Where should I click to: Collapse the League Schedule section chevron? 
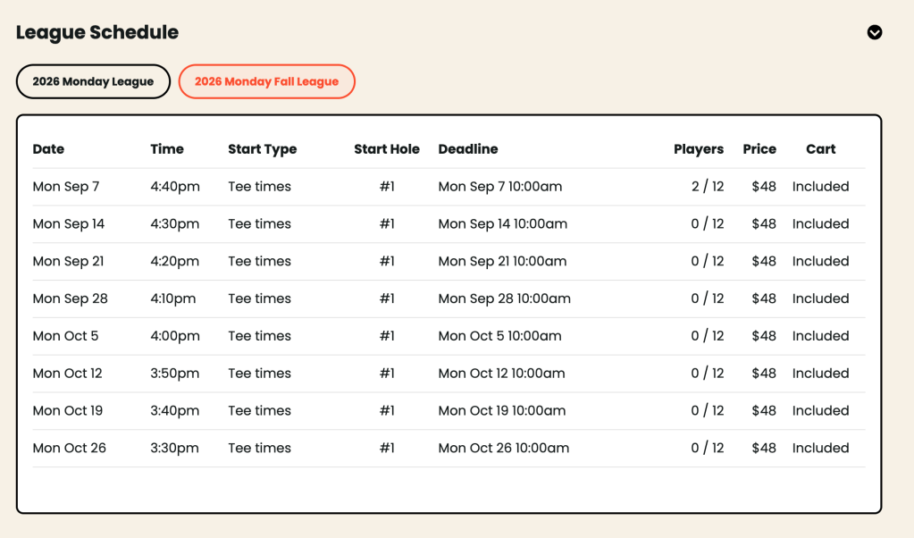875,32
